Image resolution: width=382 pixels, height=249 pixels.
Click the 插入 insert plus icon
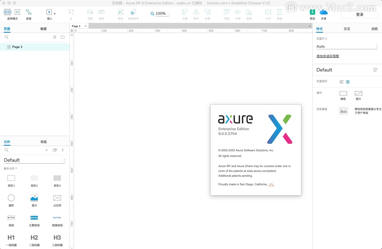coord(49,12)
